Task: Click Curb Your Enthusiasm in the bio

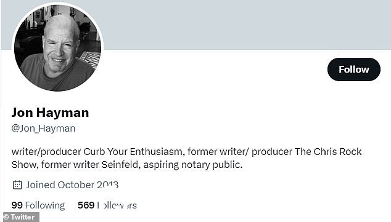Action: (x=134, y=152)
